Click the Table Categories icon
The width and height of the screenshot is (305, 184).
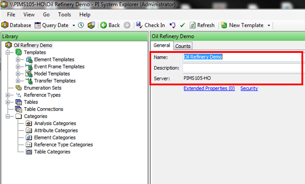tap(29, 152)
